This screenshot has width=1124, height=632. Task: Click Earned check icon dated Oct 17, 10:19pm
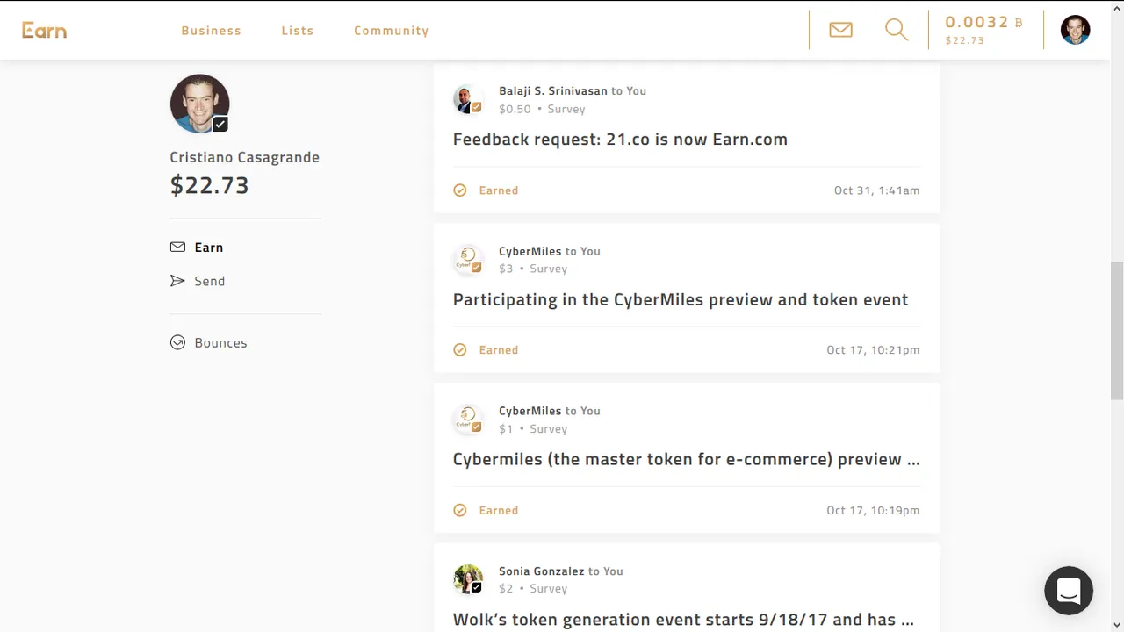tap(459, 510)
